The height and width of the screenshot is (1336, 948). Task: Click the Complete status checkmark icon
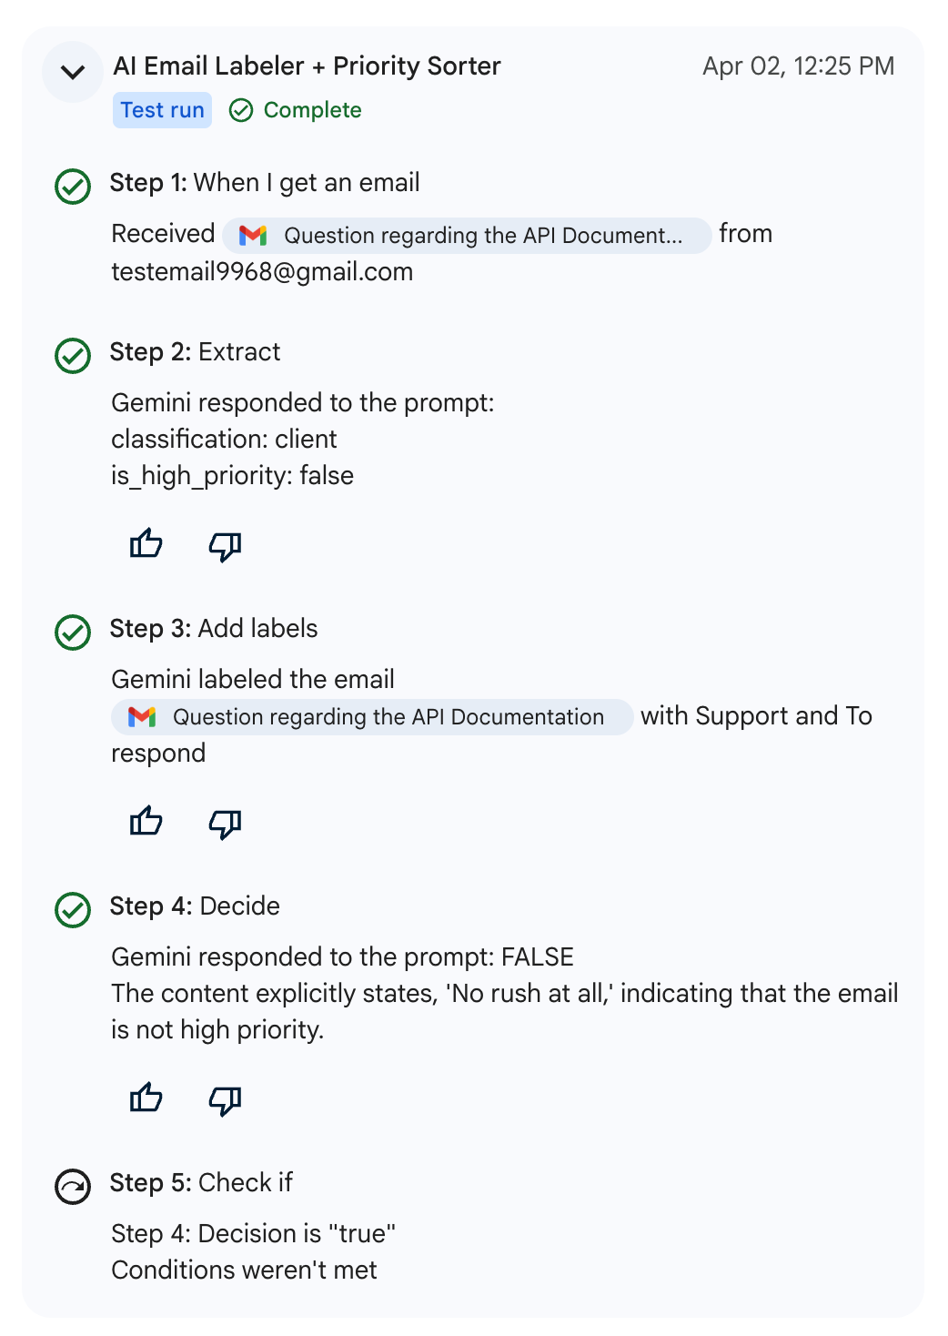pos(241,110)
